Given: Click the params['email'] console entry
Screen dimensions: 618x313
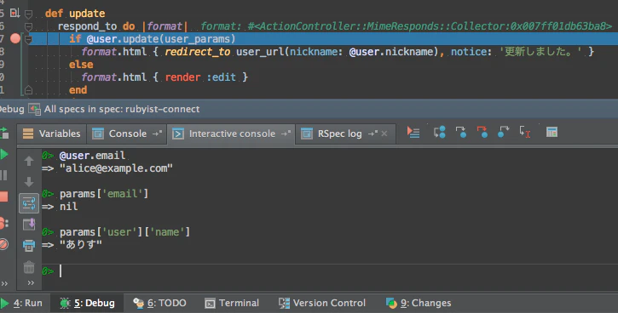Looking at the screenshot, I should [x=104, y=194].
